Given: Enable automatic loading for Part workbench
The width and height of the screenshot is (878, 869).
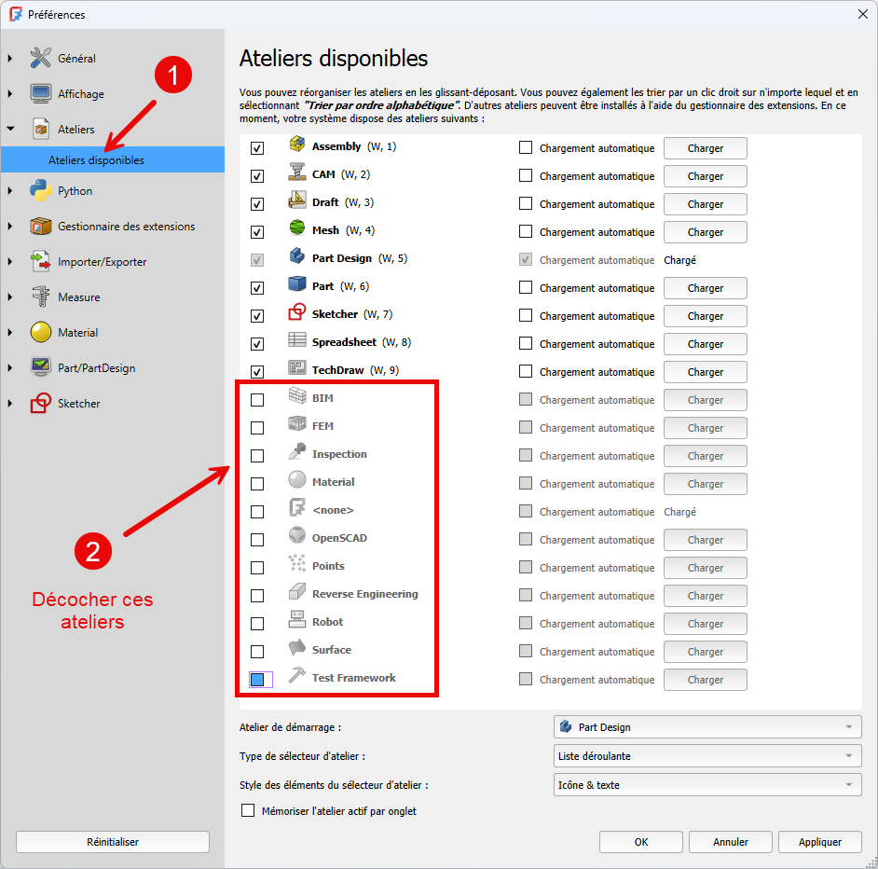Looking at the screenshot, I should tap(526, 288).
